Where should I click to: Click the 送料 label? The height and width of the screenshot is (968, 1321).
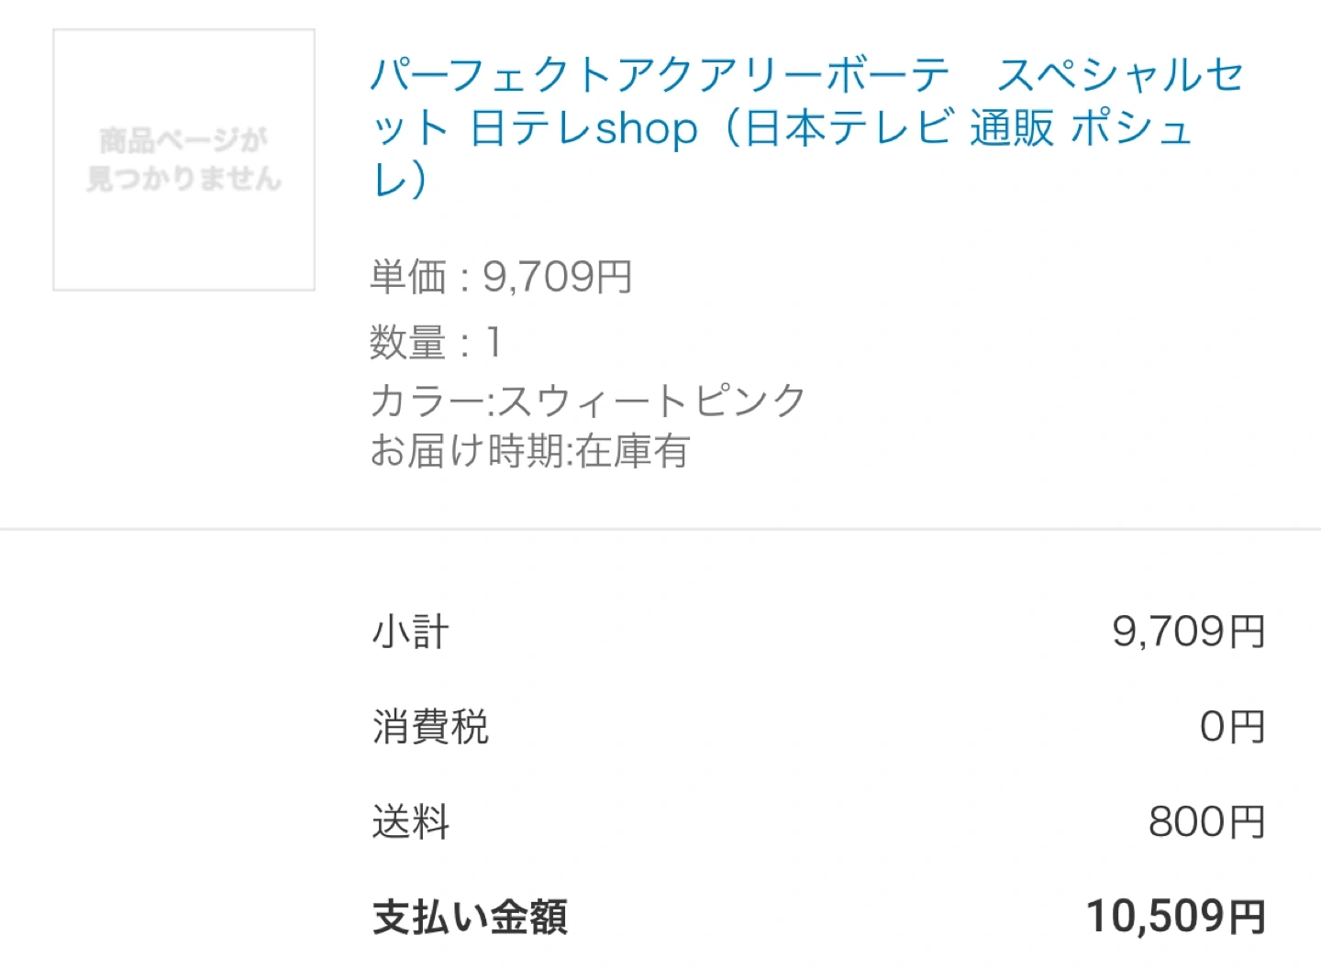click(410, 822)
